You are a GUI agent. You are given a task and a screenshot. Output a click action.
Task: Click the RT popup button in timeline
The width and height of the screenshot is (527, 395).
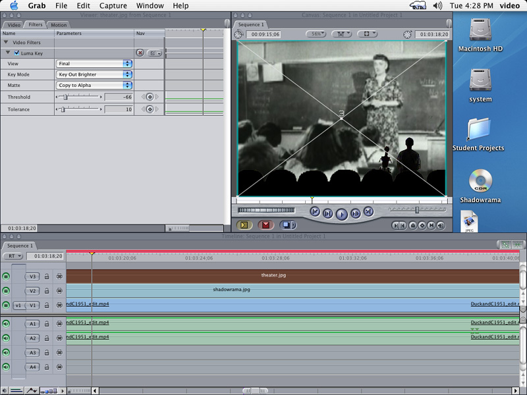tap(13, 256)
